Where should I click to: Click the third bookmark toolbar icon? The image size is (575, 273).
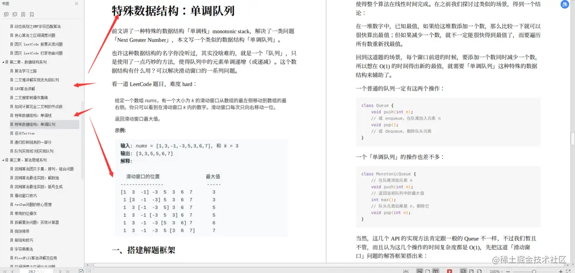(x=23, y=14)
